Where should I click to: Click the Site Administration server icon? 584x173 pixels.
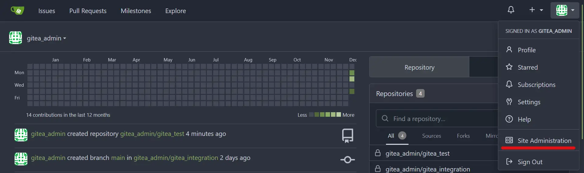coord(509,140)
